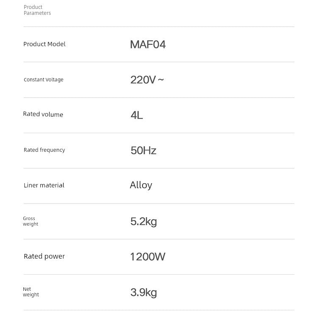The height and width of the screenshot is (318, 318).
Task: Select the 3.9kg weight value
Action: (143, 292)
